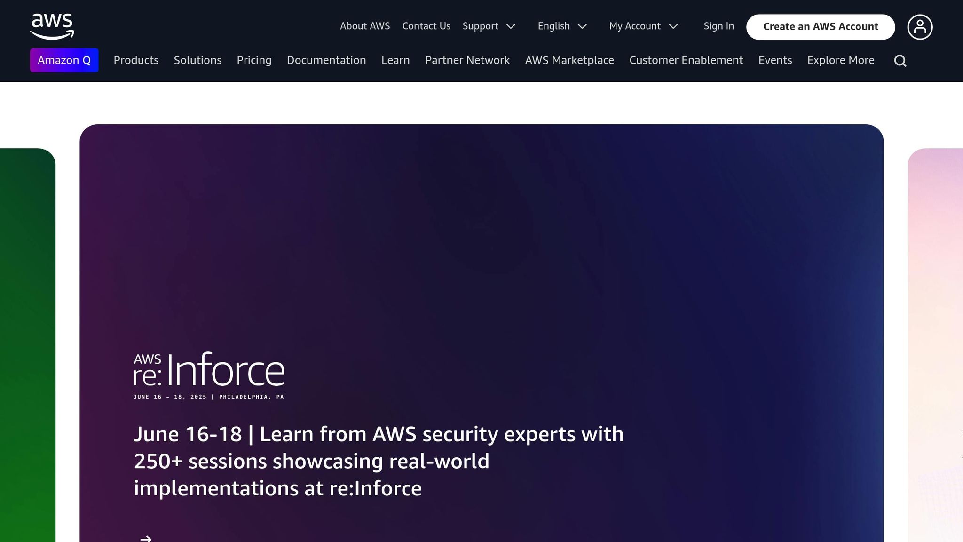The width and height of the screenshot is (963, 542).
Task: Open the Learn menu
Action: click(395, 60)
